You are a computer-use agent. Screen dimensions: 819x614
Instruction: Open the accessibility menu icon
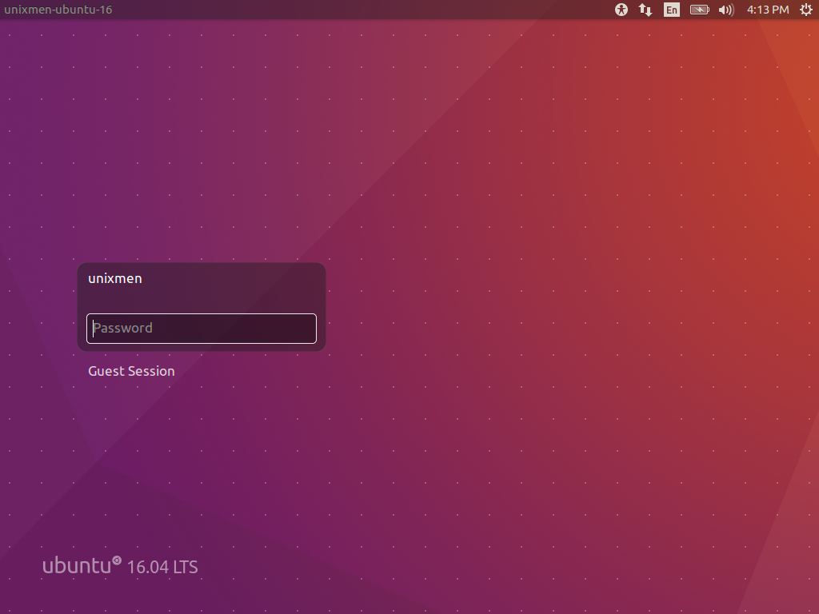(621, 10)
